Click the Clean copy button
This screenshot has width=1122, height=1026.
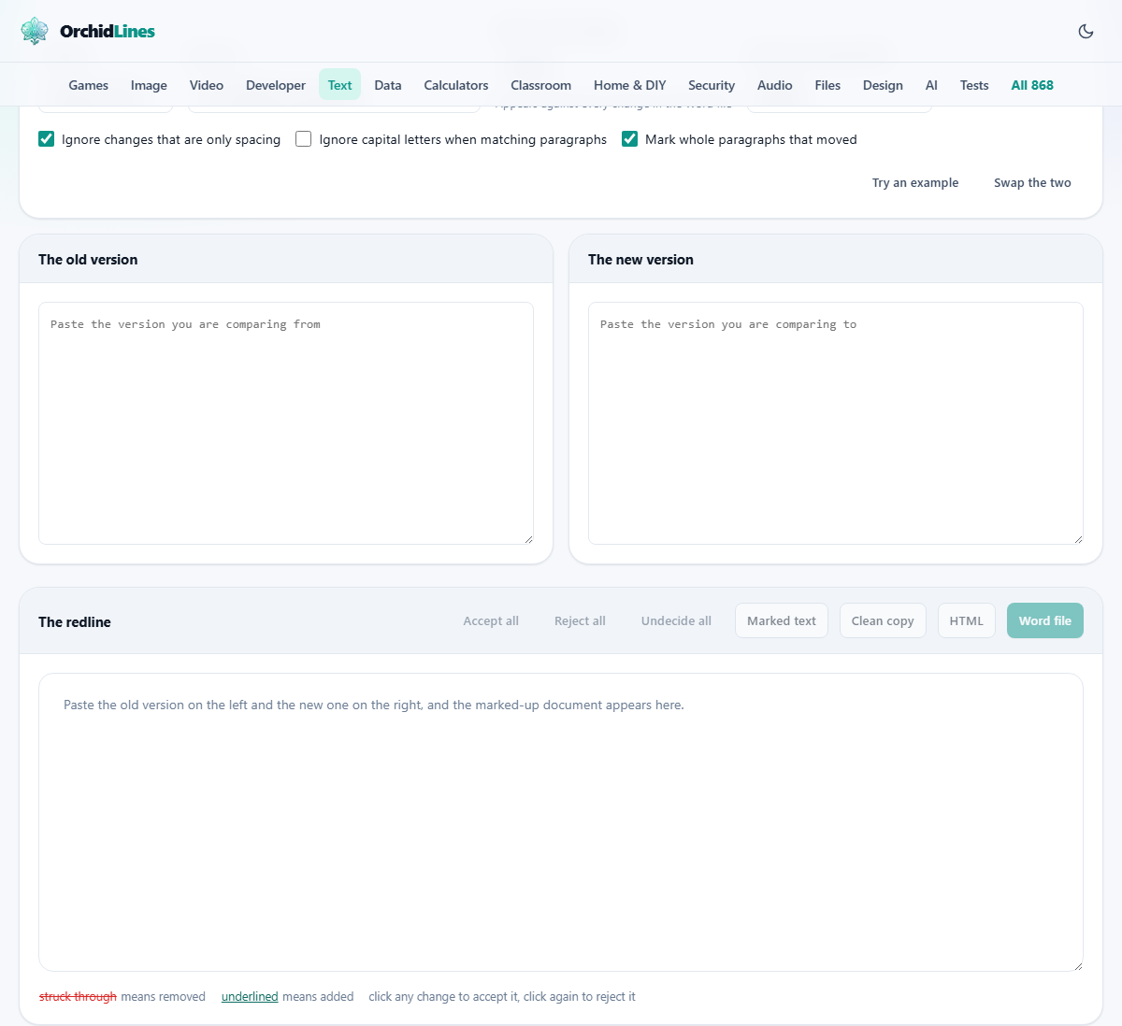pos(883,620)
